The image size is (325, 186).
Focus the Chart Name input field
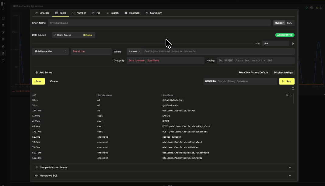(x=159, y=23)
